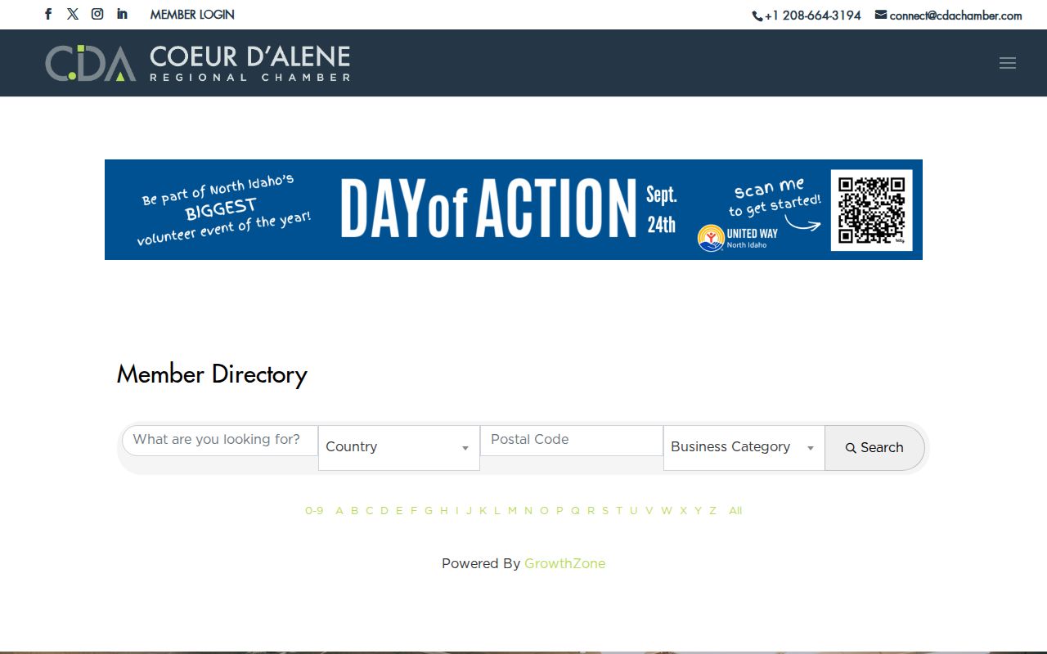
Task: Filter directory by letter Q
Action: 575,511
